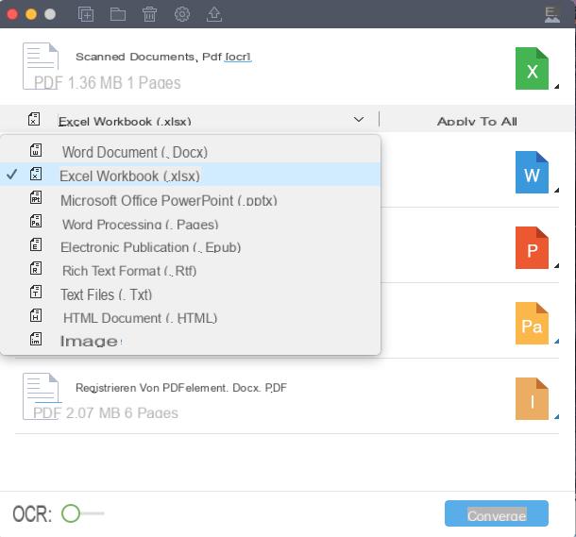Click the PowerPoint menu row icon
576x537 pixels.
click(x=36, y=197)
